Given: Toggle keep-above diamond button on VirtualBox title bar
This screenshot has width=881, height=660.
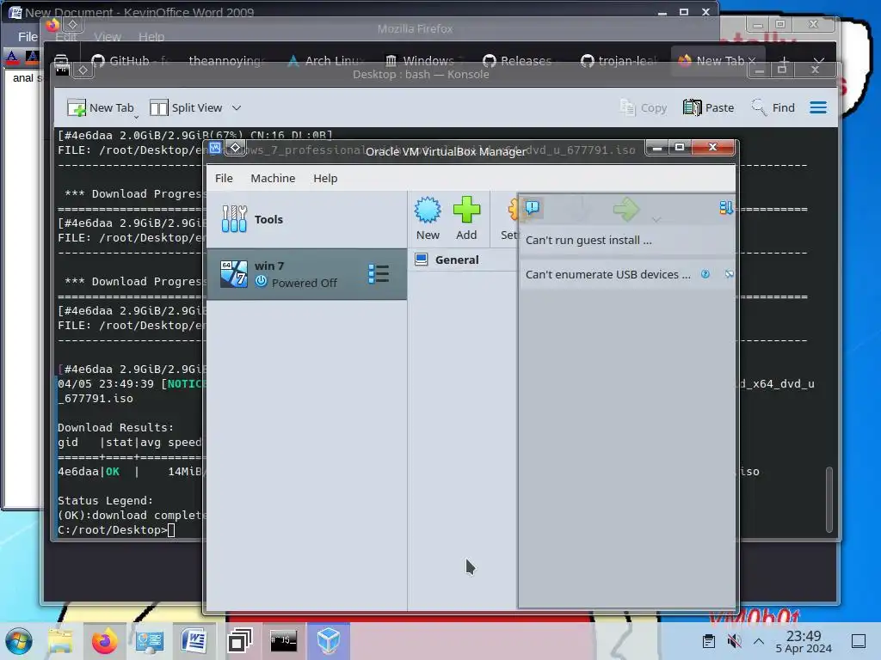Looking at the screenshot, I should coord(236,148).
